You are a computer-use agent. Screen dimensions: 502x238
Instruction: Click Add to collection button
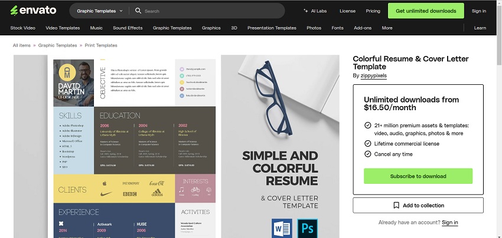[x=418, y=206]
